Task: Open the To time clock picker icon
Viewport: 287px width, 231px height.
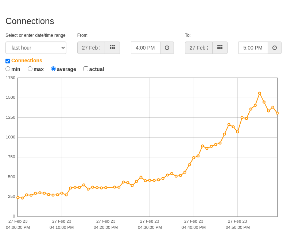Action: [275, 48]
